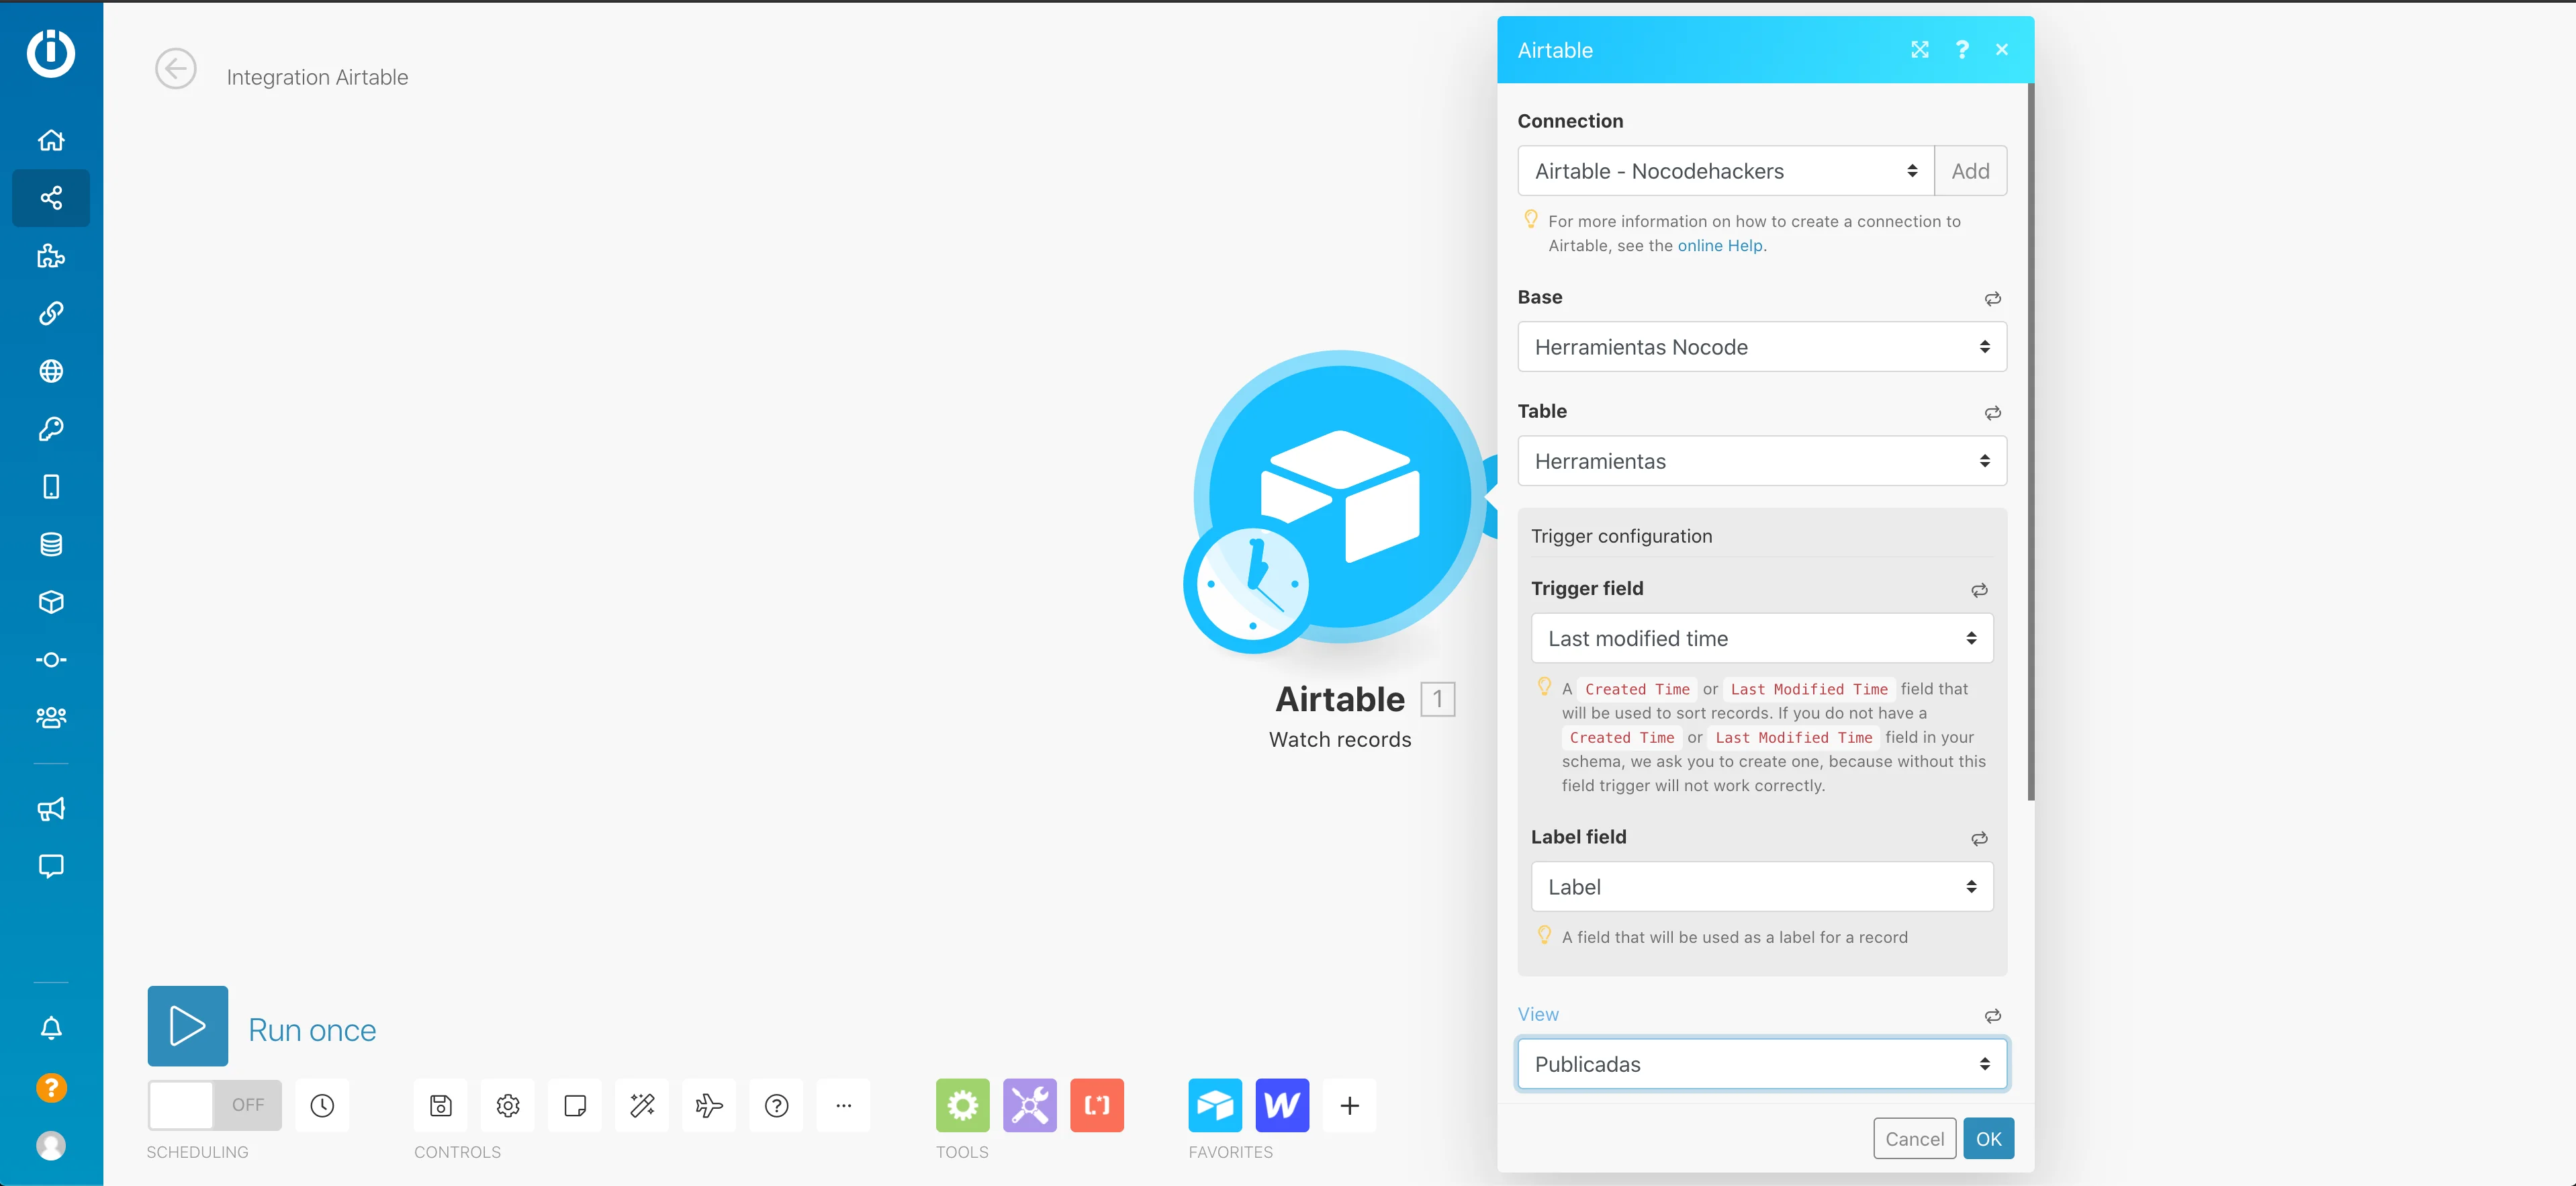This screenshot has height=1186, width=2576.
Task: Click the online Help link
Action: 1719,246
